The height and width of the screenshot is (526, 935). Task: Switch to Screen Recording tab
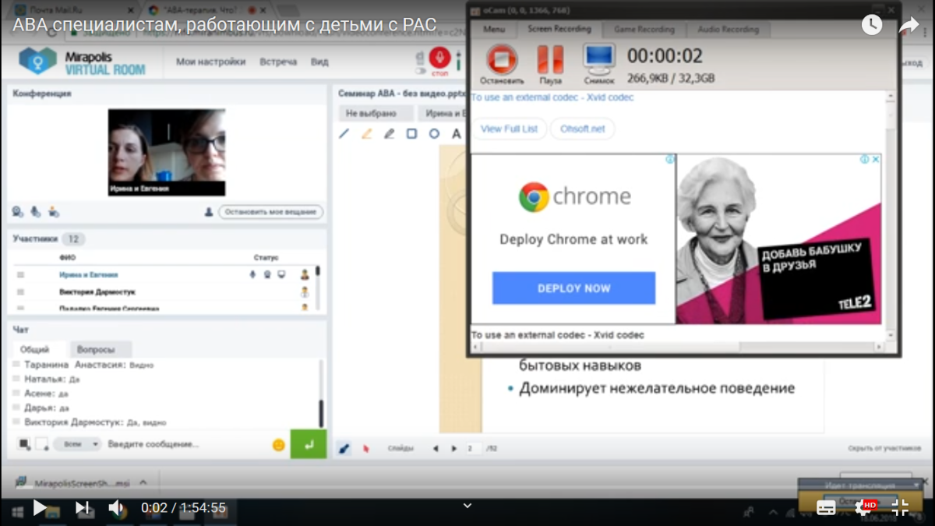559,29
